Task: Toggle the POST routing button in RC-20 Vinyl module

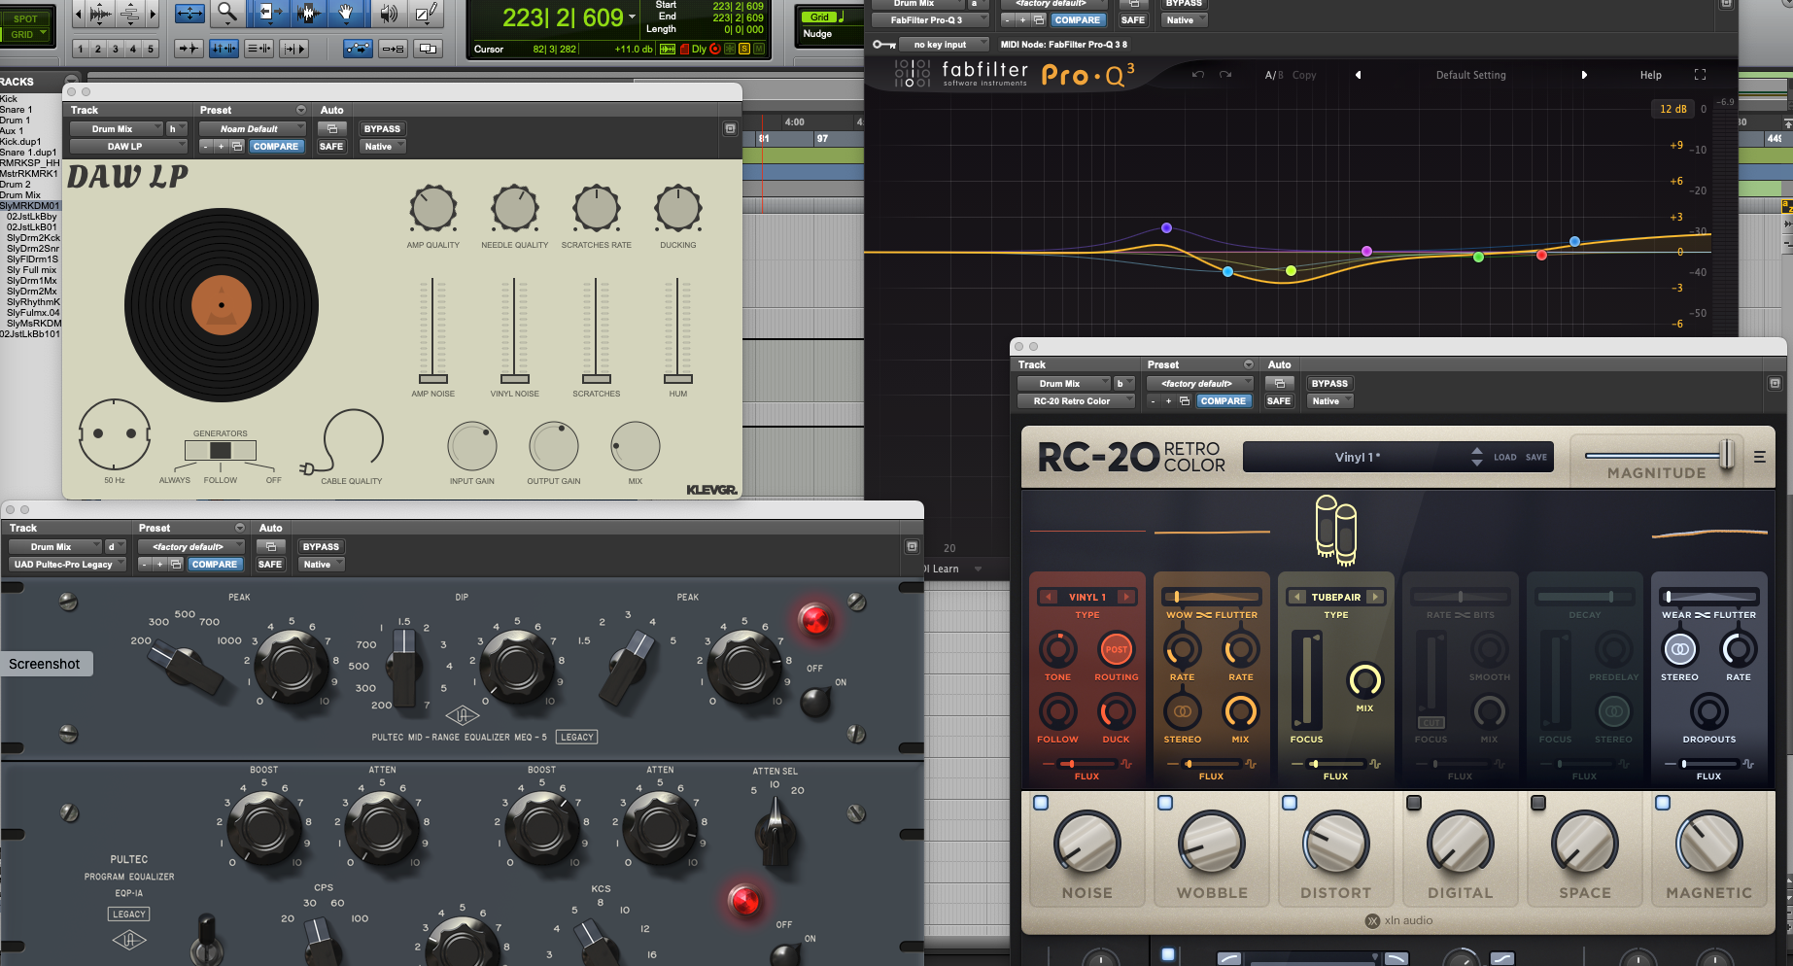Action: click(1116, 650)
